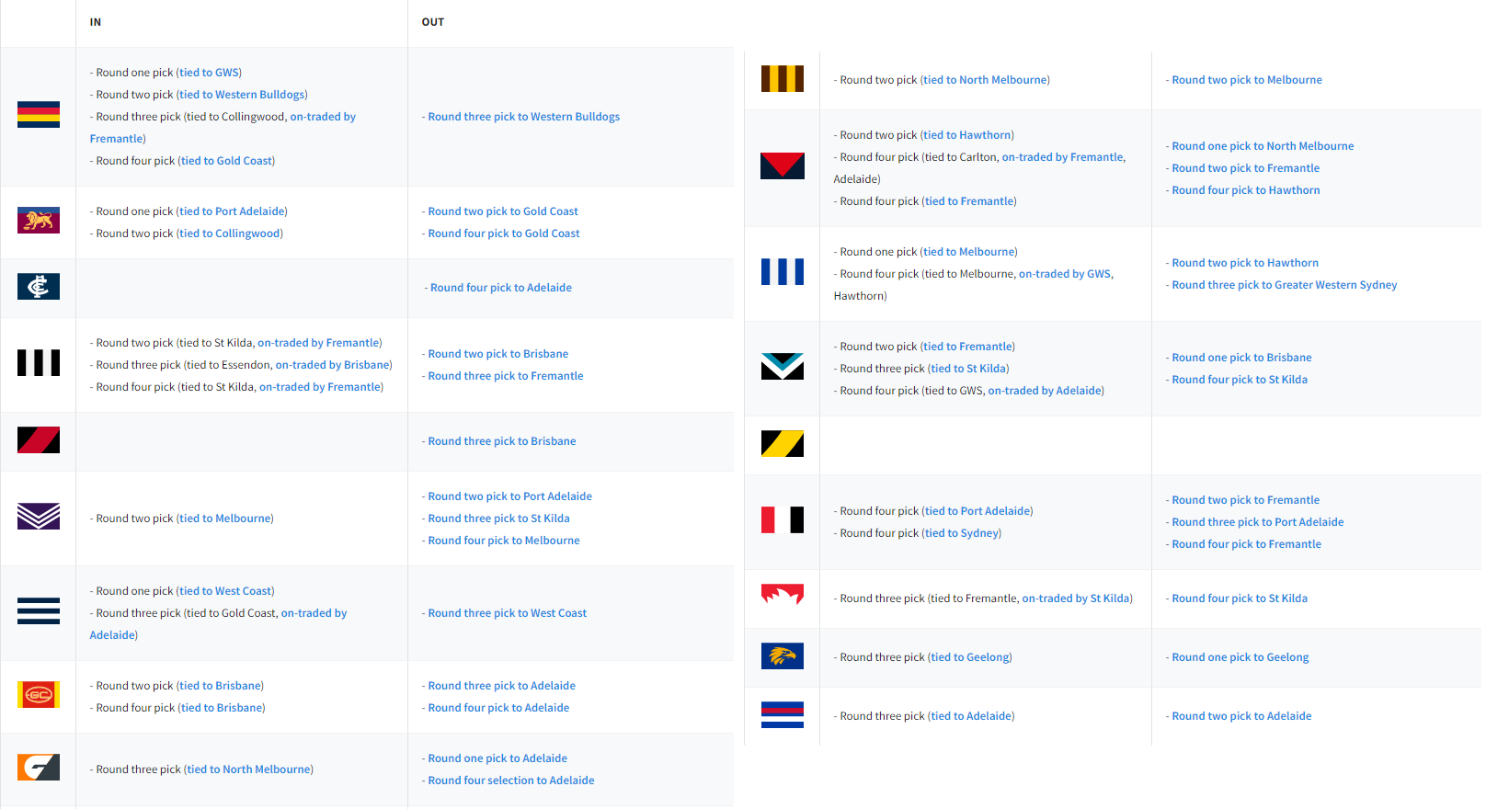Open St Kilda row's 'Round two pick to Fremantle'
Screen dimensions: 1486x809
[1246, 500]
